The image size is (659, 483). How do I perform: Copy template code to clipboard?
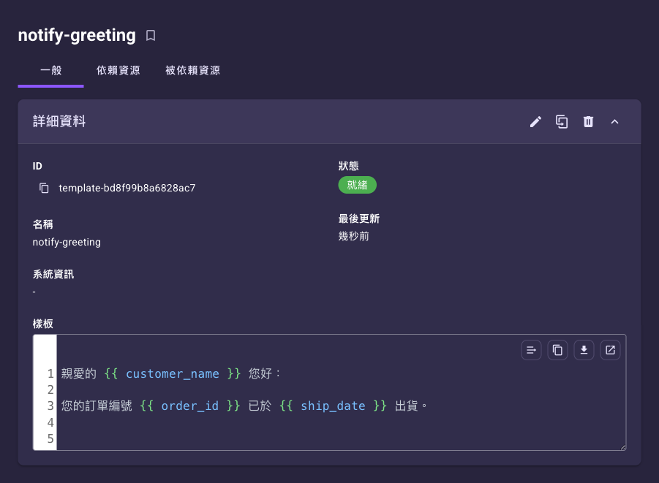tap(558, 350)
